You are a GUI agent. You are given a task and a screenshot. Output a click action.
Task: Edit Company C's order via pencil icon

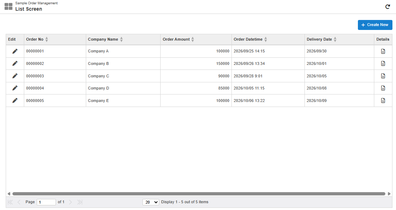point(15,76)
